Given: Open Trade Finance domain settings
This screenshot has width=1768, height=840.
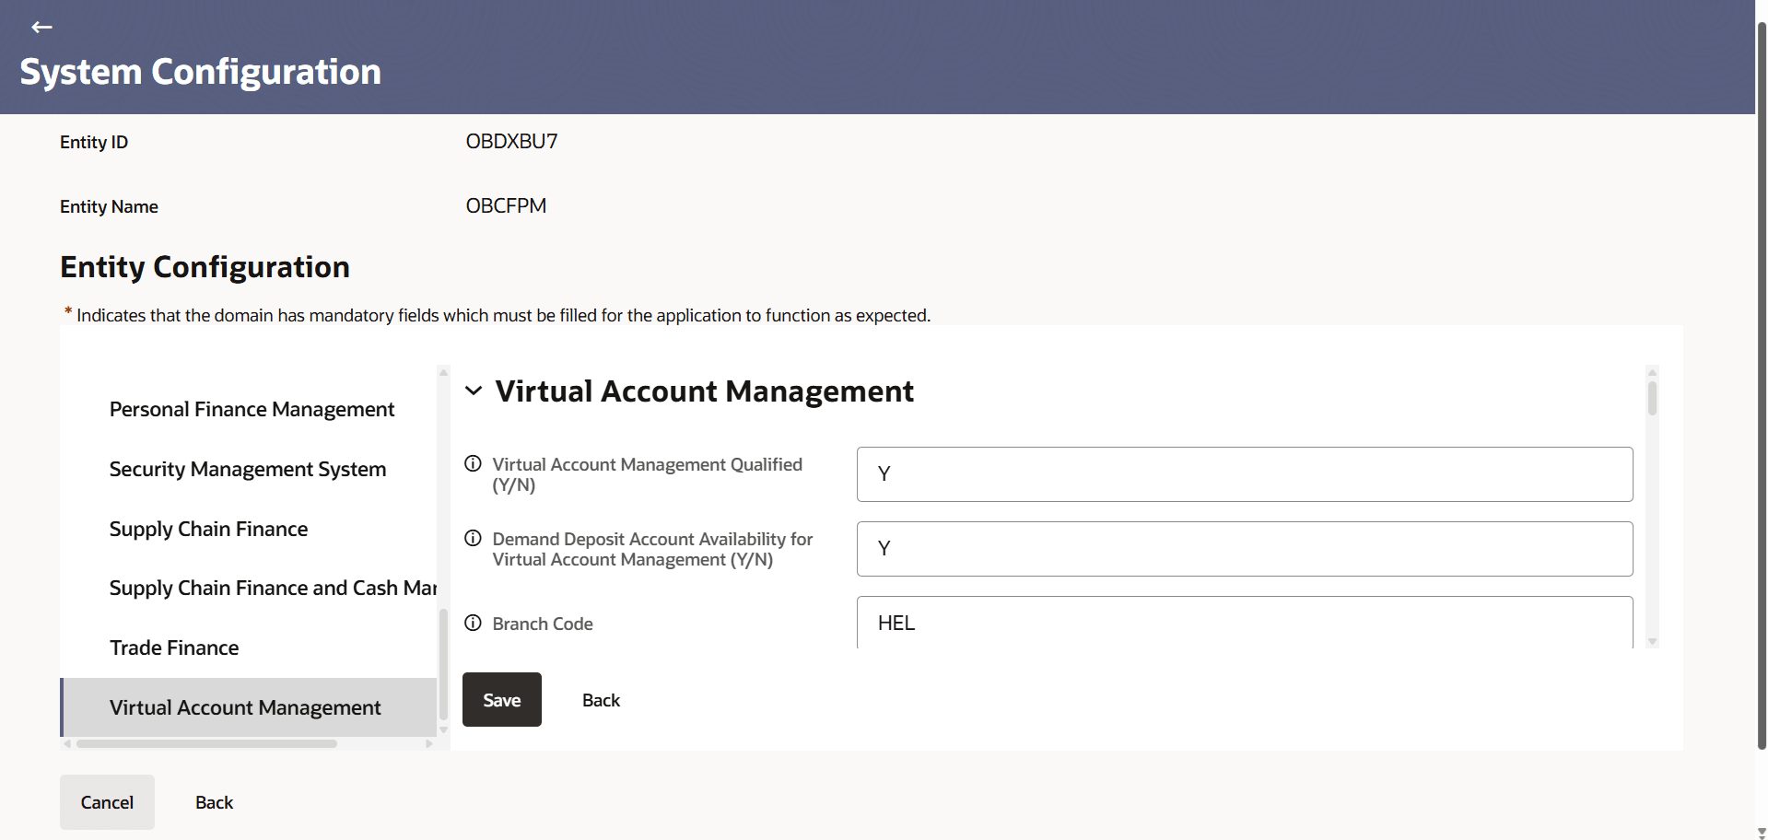Looking at the screenshot, I should point(174,647).
